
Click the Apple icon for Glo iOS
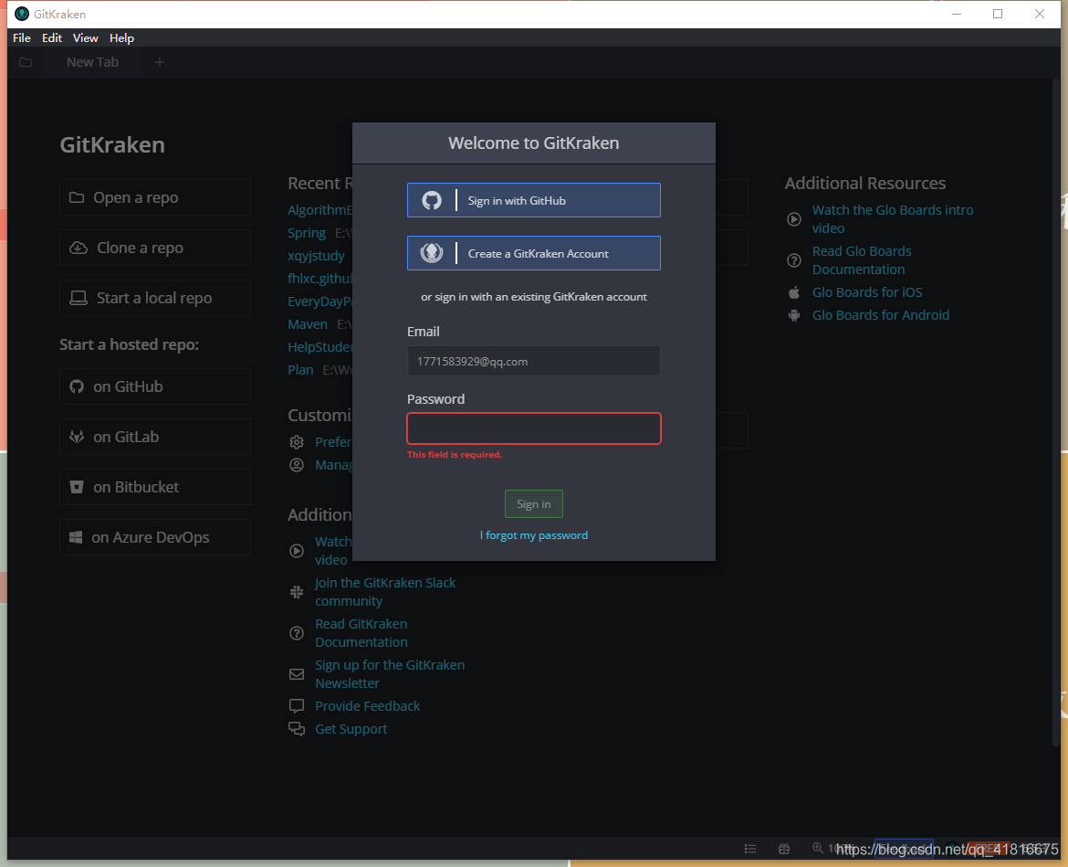coord(794,292)
